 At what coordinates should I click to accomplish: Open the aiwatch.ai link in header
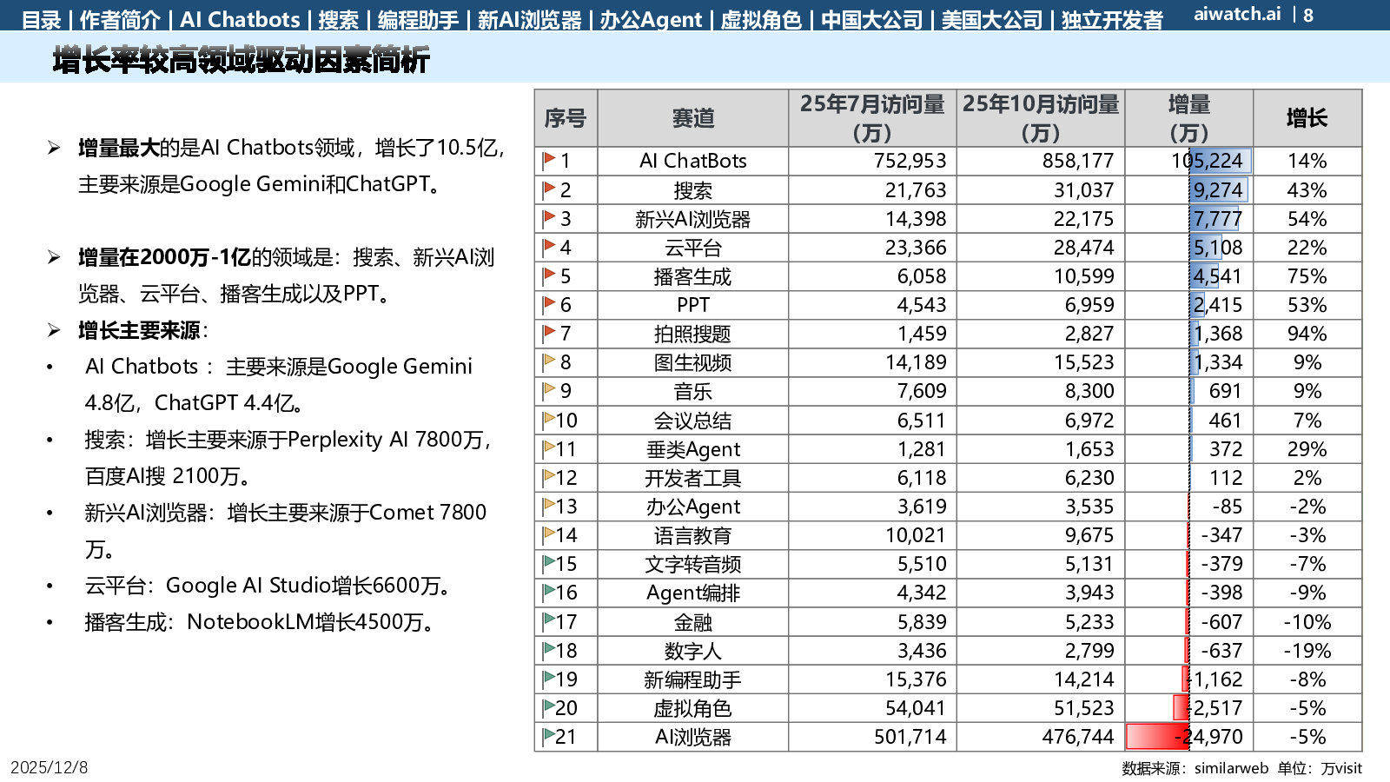pyautogui.click(x=1237, y=15)
